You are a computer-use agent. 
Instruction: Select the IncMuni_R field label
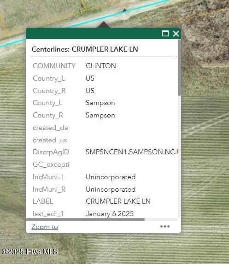(x=49, y=189)
